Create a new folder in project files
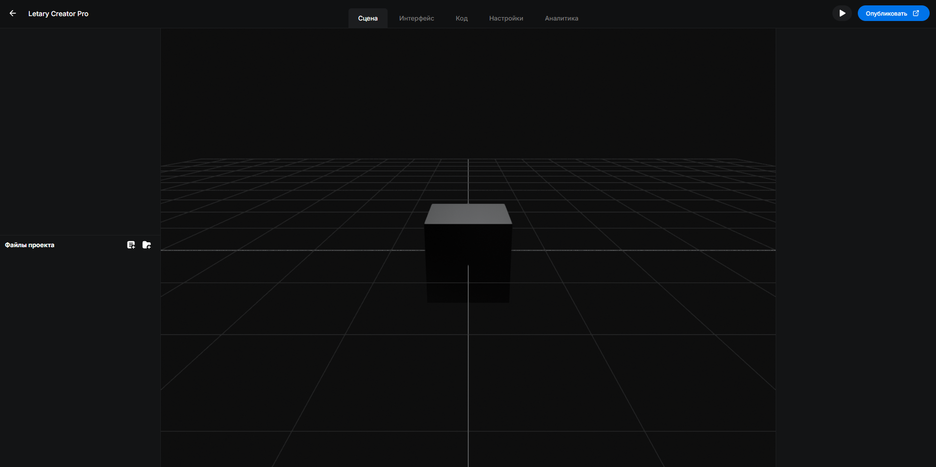This screenshot has width=936, height=467. tap(147, 245)
